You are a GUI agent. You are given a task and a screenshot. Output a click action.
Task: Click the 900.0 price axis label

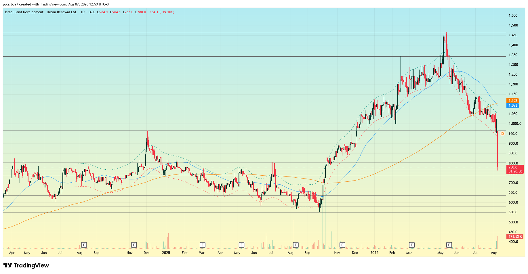click(513, 143)
